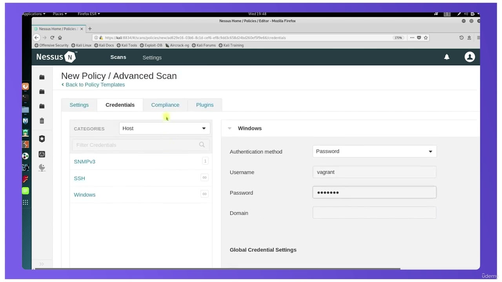Image resolution: width=502 pixels, height=282 pixels.
Task: Open a new browser tab
Action: (90, 29)
